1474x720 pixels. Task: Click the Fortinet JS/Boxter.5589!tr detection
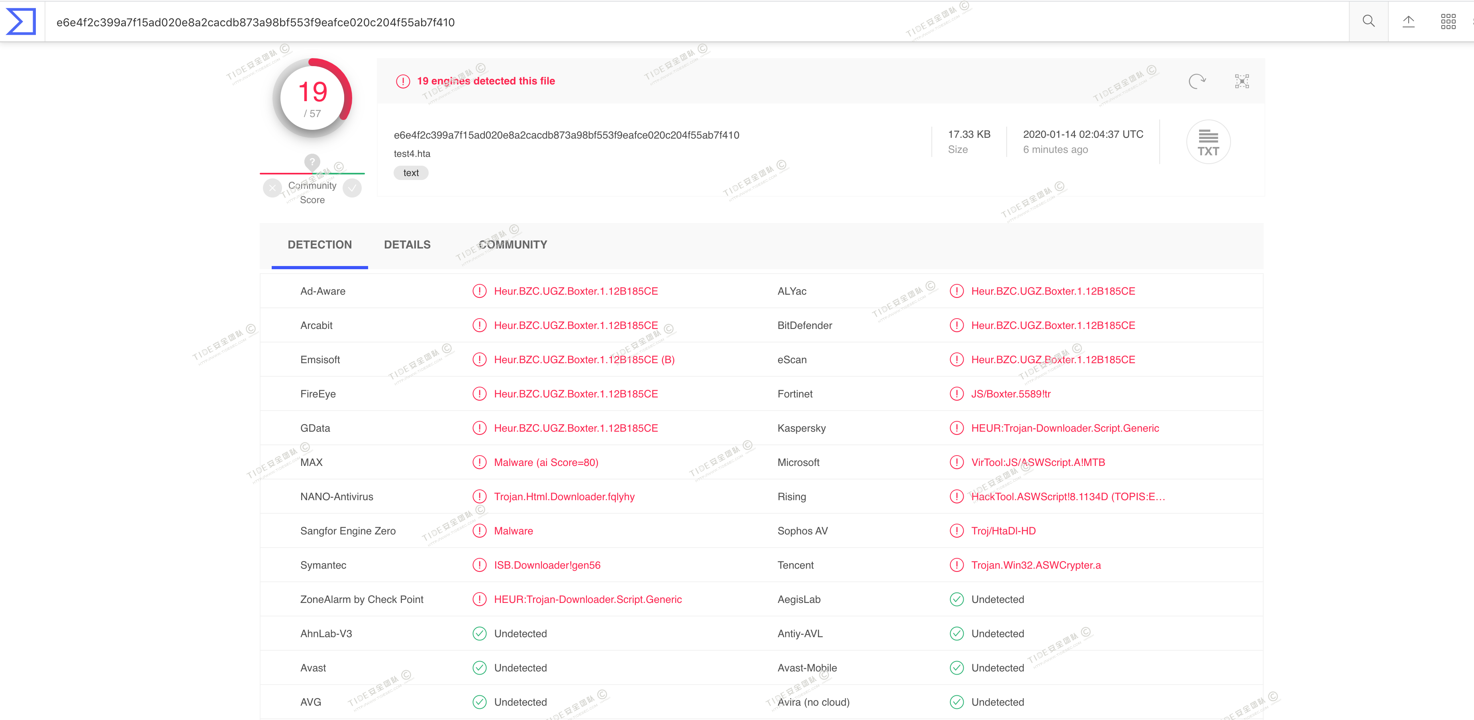tap(1011, 394)
